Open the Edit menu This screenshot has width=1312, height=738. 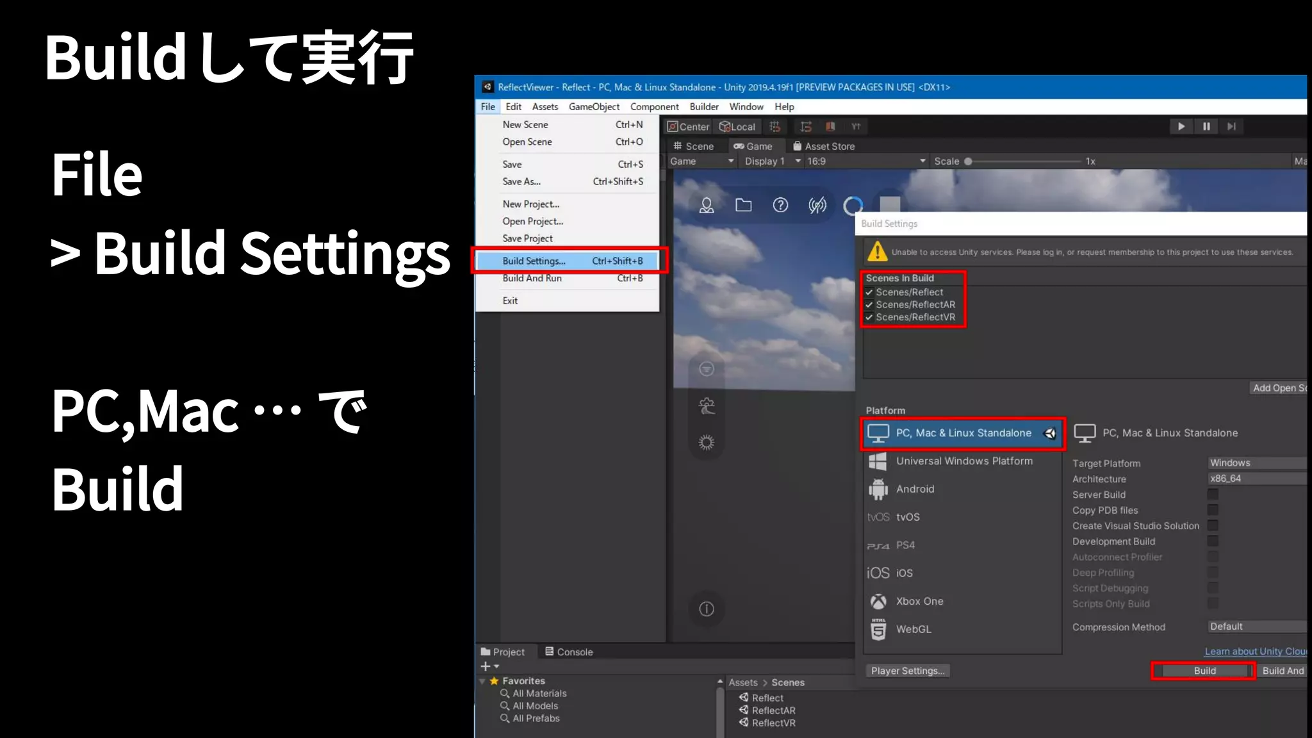coord(513,107)
